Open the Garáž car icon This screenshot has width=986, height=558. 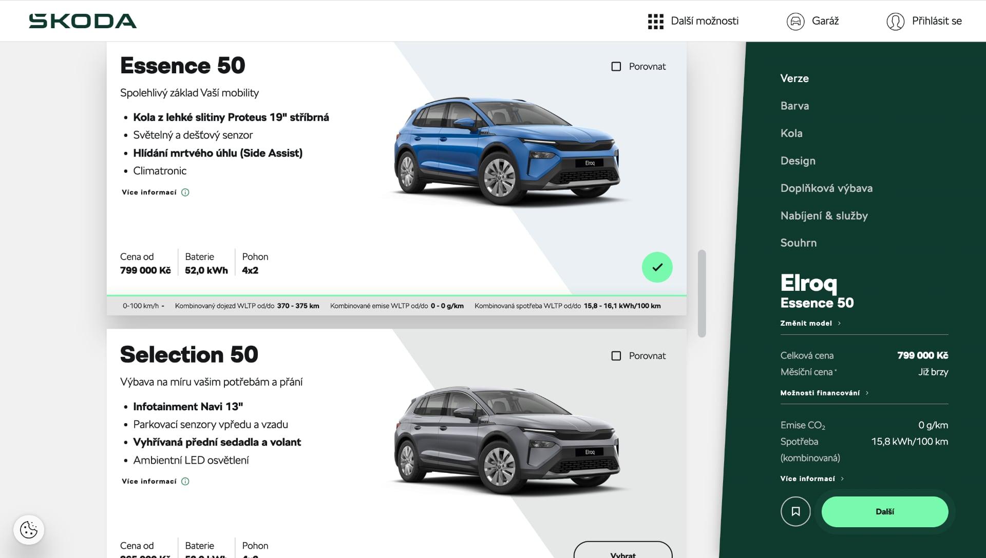pyautogui.click(x=795, y=21)
